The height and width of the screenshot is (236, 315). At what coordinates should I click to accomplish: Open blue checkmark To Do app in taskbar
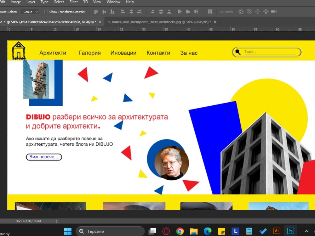[263, 231]
